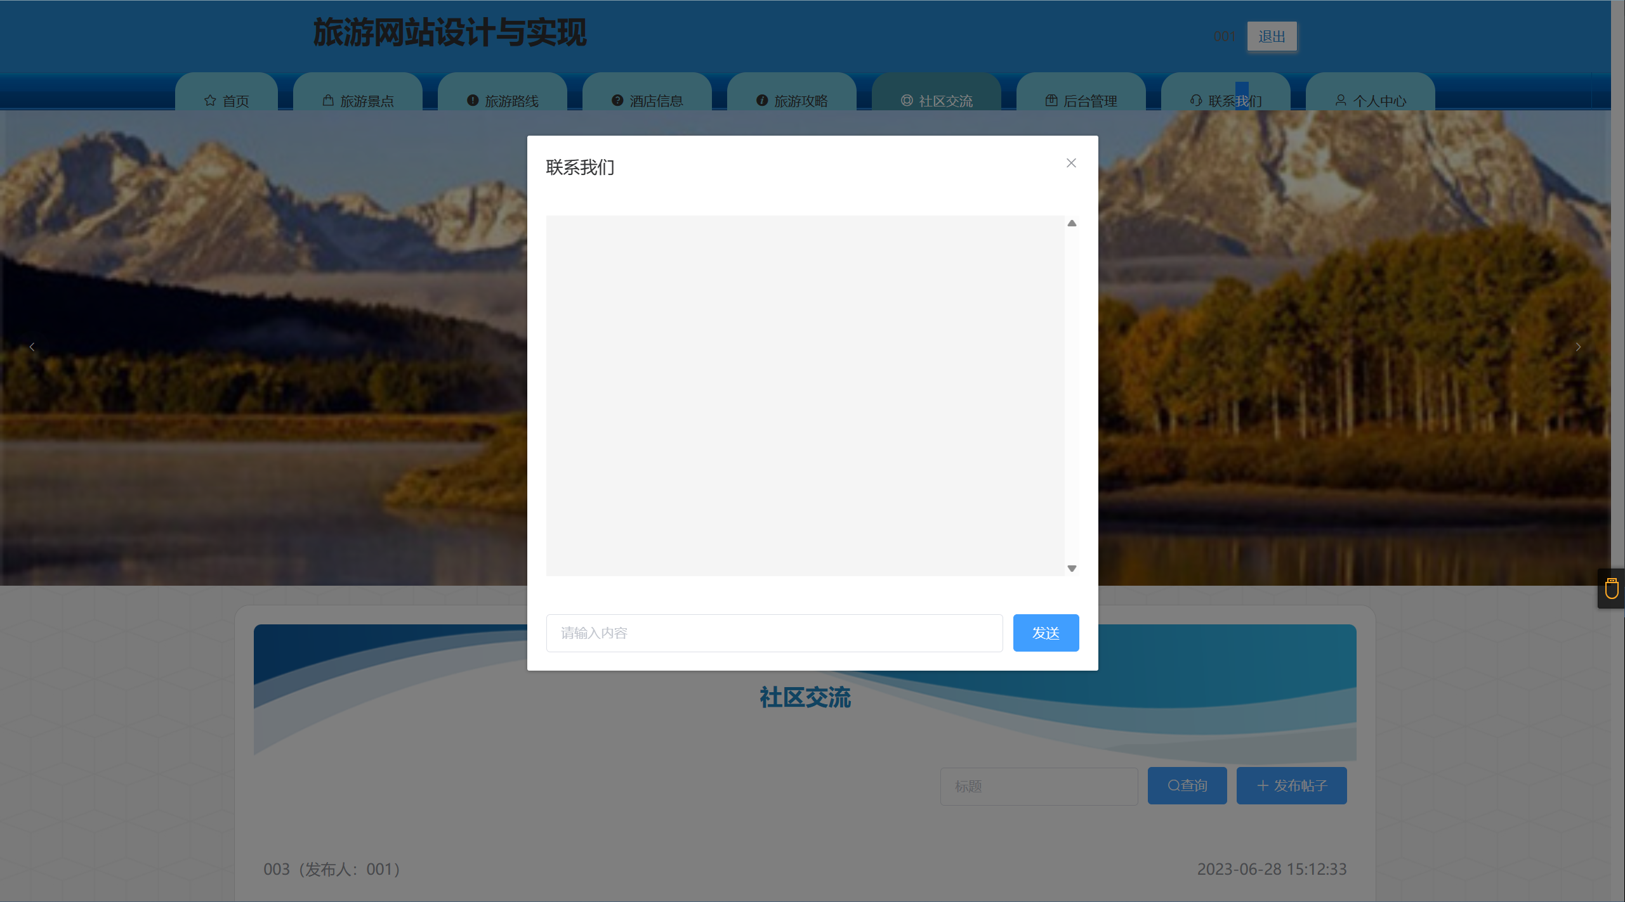Click the floating mouse icon widget
The width and height of the screenshot is (1625, 902).
tap(1612, 588)
